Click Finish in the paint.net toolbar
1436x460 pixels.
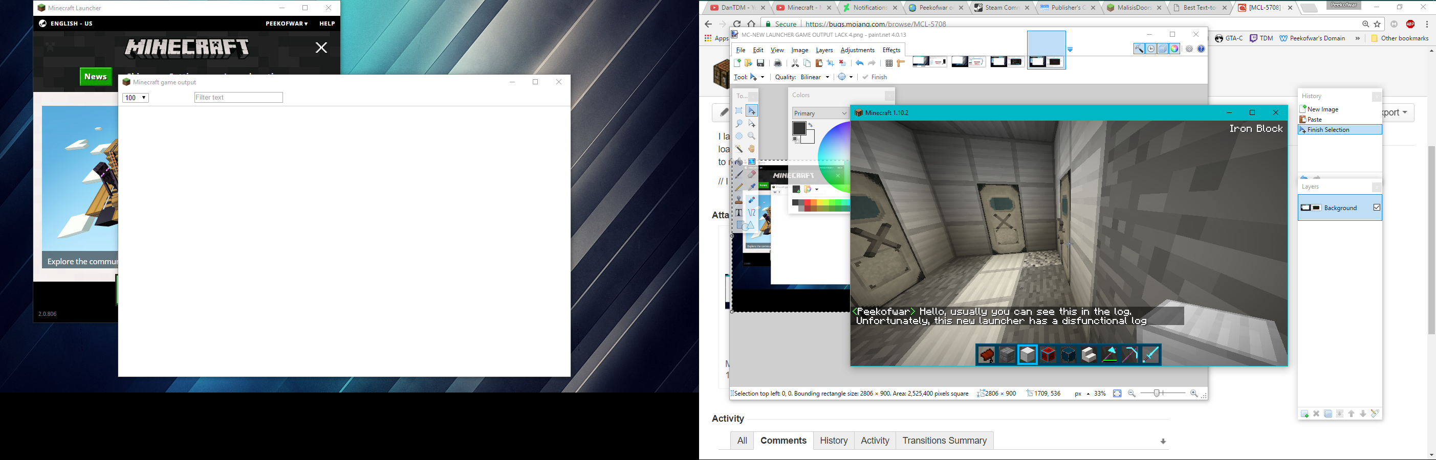tap(875, 77)
